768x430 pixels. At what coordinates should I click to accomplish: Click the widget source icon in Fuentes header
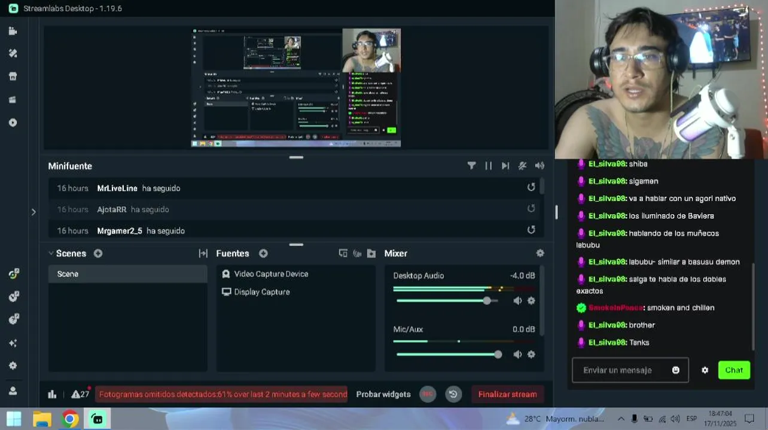(357, 253)
